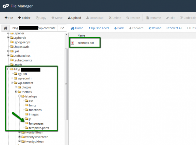Viewport: 196px width, 145px height.
Task: Click the Delete toolbar button
Action: point(115,18)
